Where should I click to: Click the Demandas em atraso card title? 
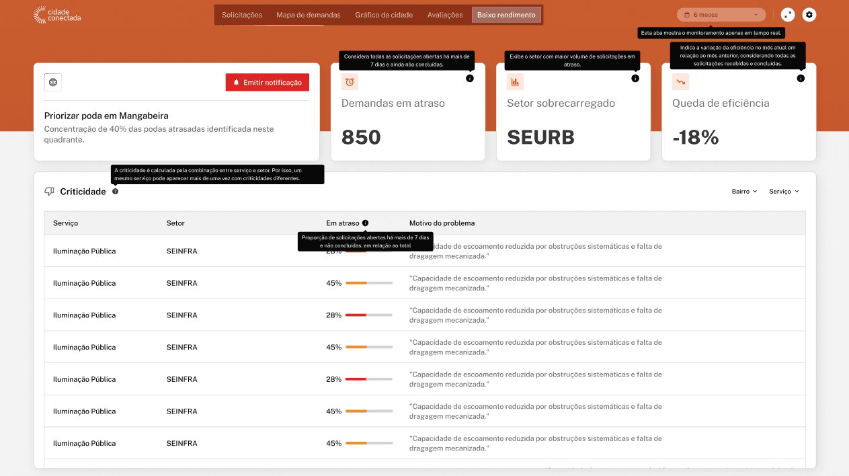click(393, 103)
